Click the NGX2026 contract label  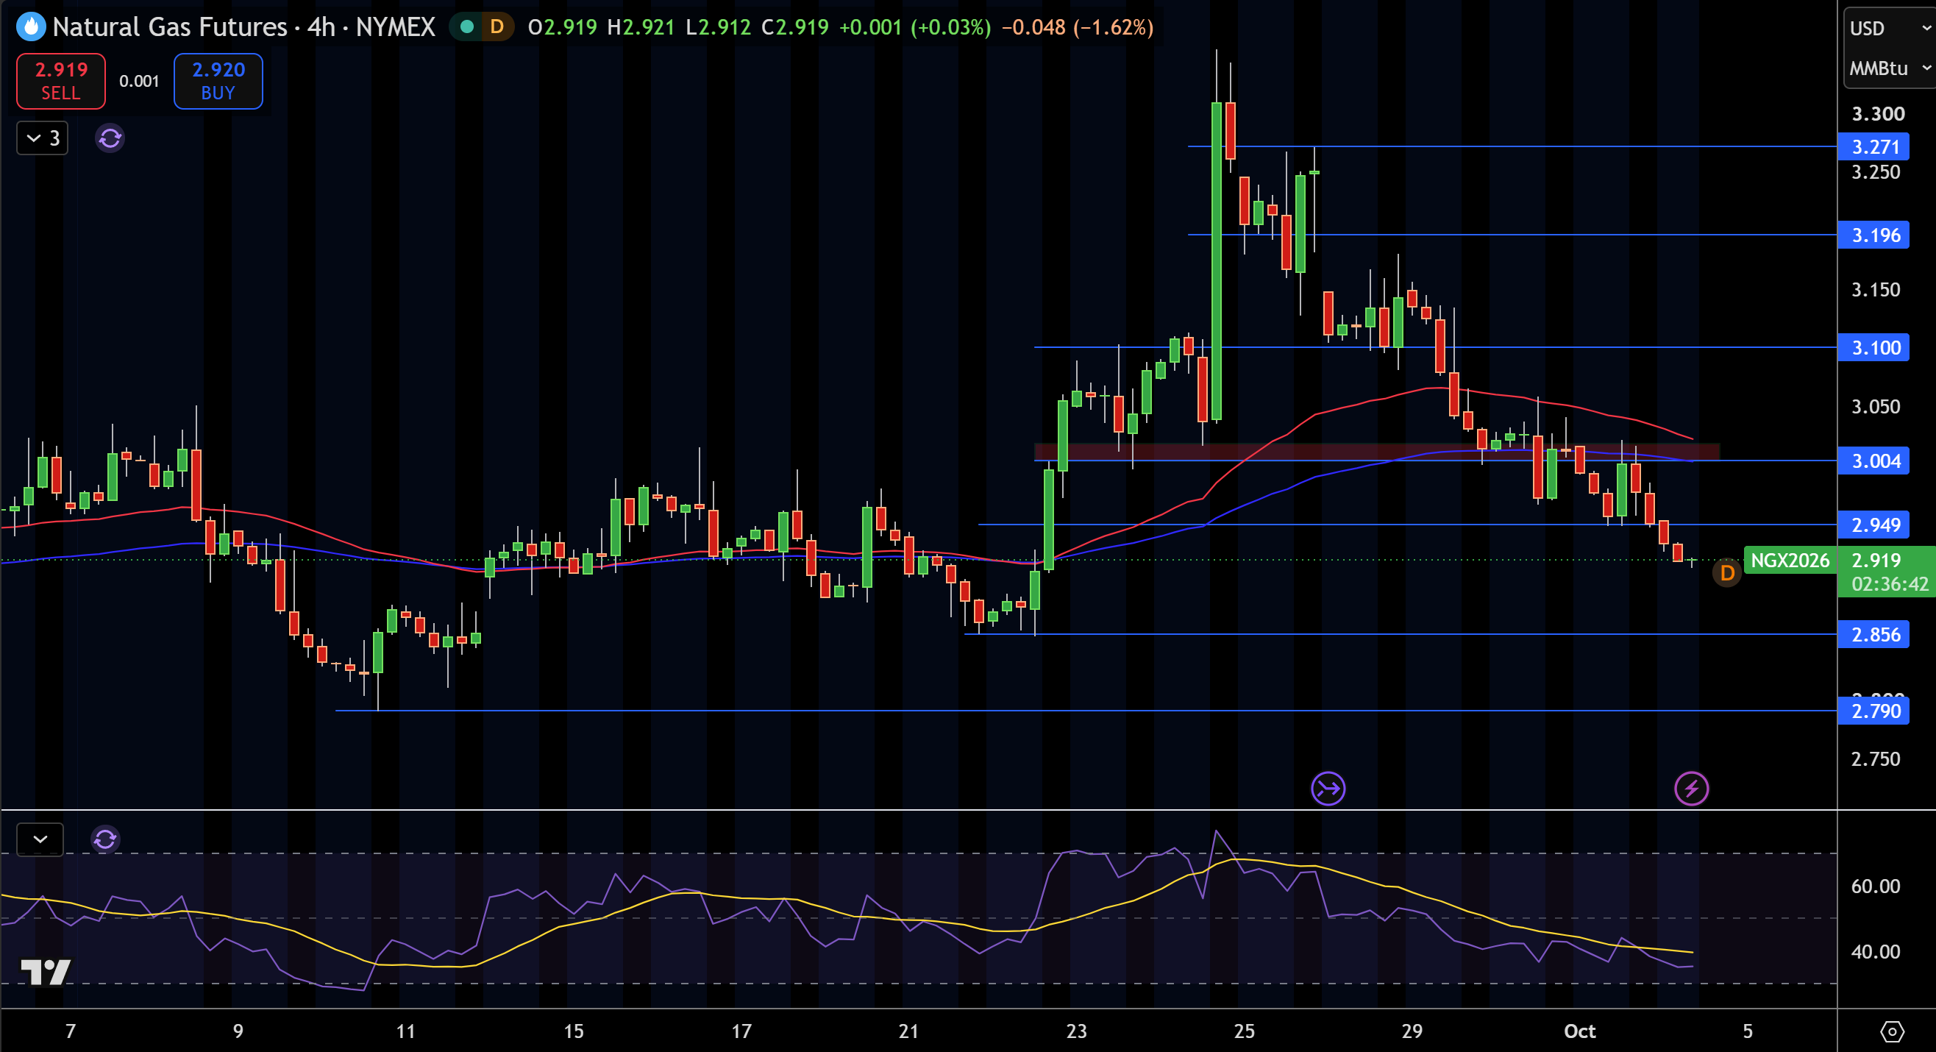pyautogui.click(x=1790, y=561)
